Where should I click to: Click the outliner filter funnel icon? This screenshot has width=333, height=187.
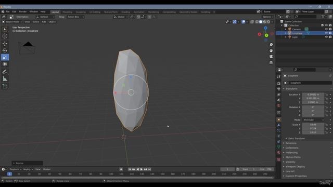324,17
